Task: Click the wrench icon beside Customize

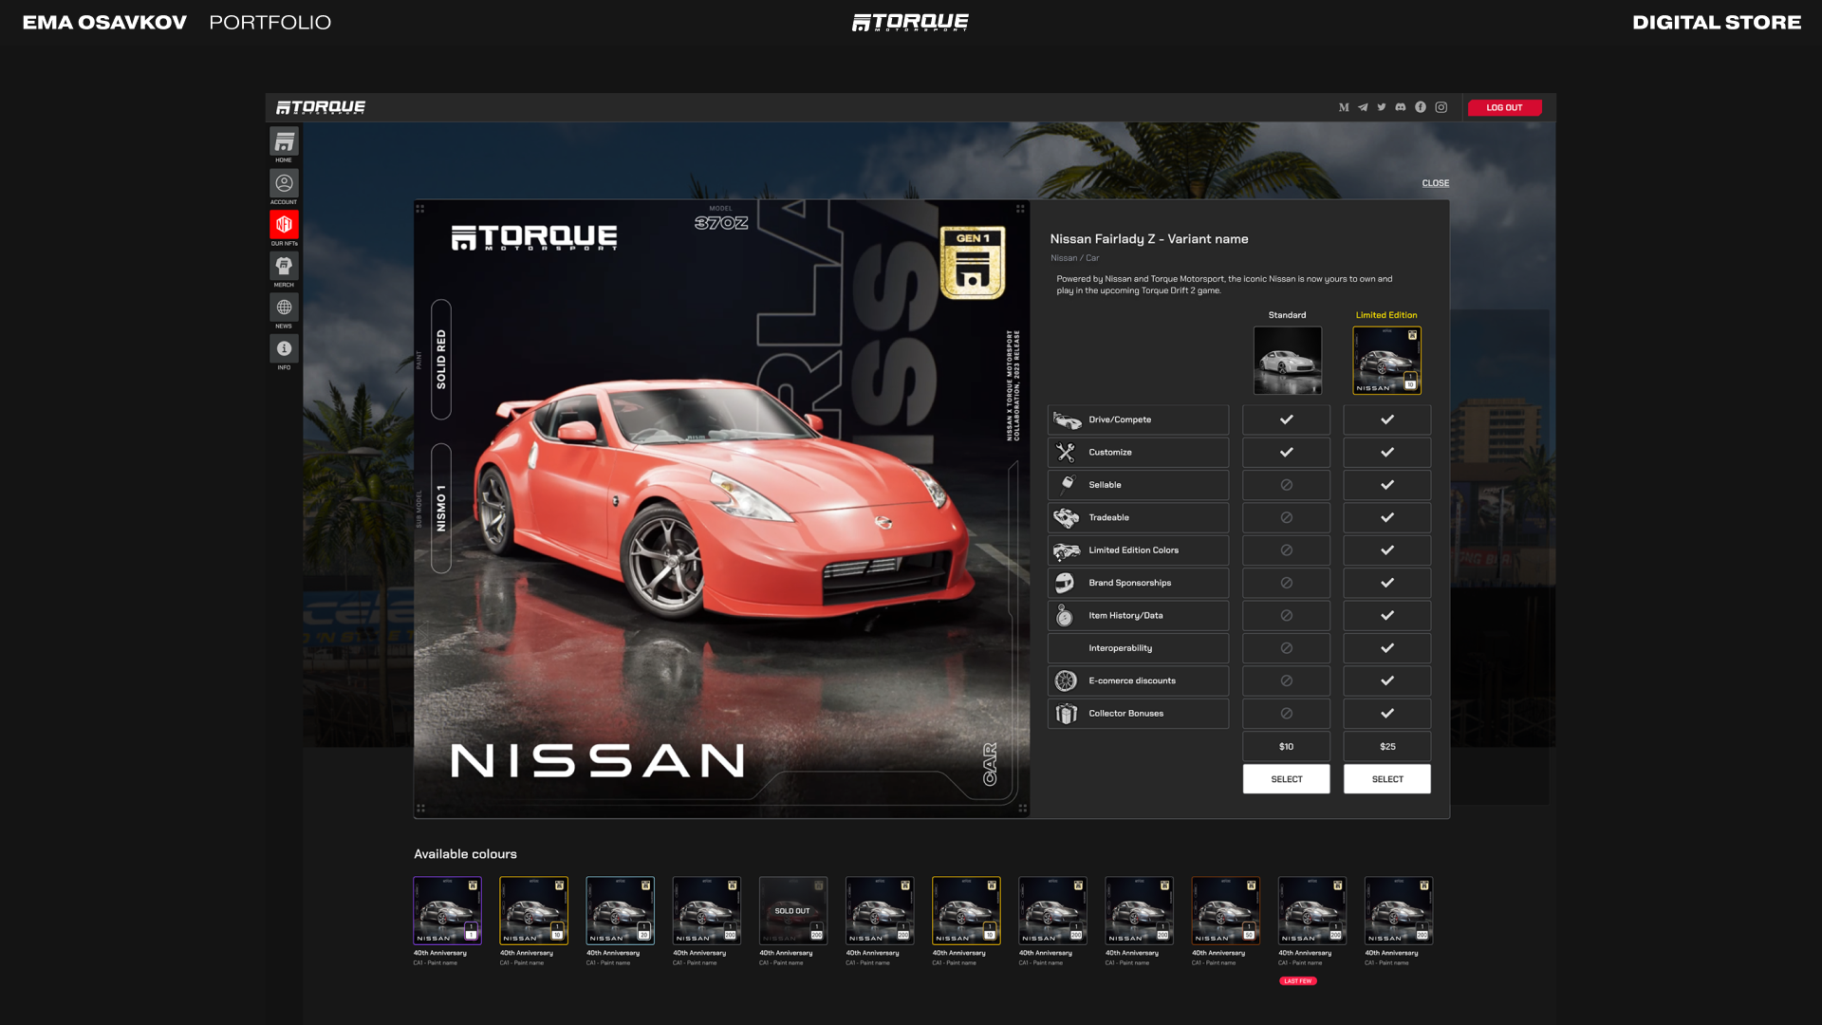Action: tap(1066, 453)
